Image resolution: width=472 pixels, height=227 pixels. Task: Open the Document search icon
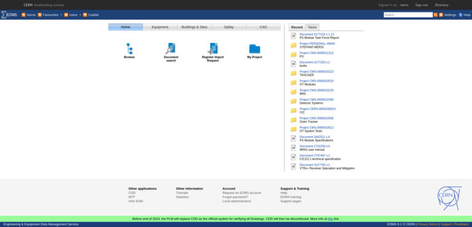[x=171, y=48]
